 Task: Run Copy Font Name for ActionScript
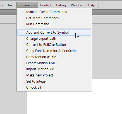click(54, 51)
